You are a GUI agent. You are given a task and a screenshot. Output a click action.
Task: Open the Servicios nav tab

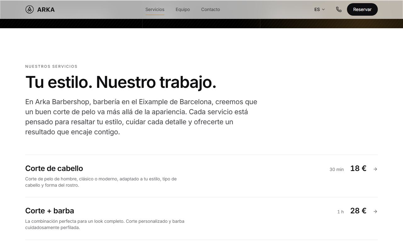click(x=155, y=9)
